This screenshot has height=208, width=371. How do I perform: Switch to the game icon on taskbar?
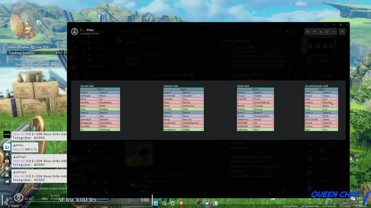(215, 203)
